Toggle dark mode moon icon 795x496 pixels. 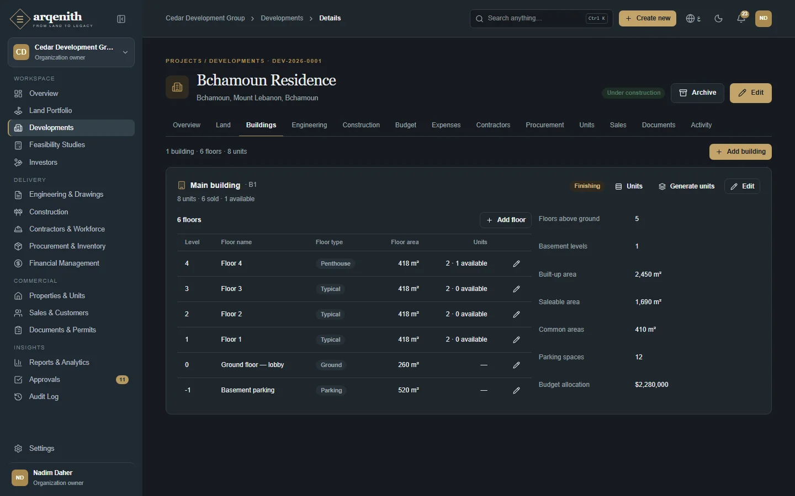tap(718, 18)
